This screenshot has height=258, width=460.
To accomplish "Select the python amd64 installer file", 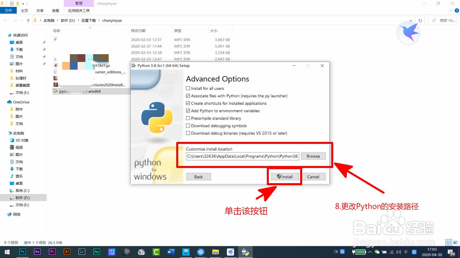I will pos(91,91).
